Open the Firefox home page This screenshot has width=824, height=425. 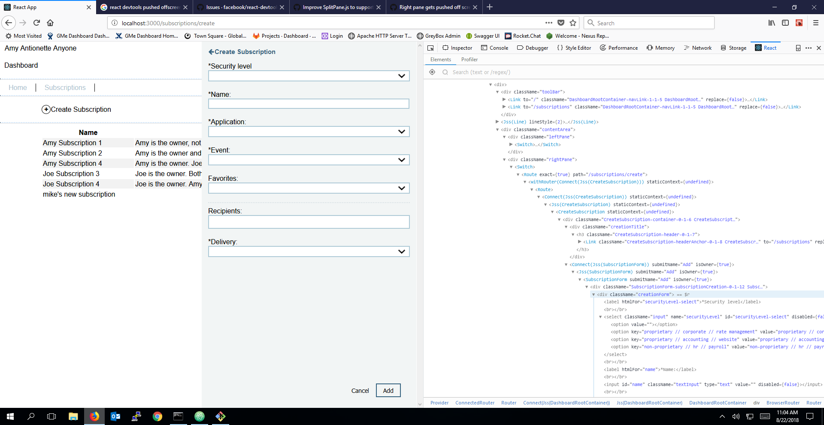(x=50, y=23)
